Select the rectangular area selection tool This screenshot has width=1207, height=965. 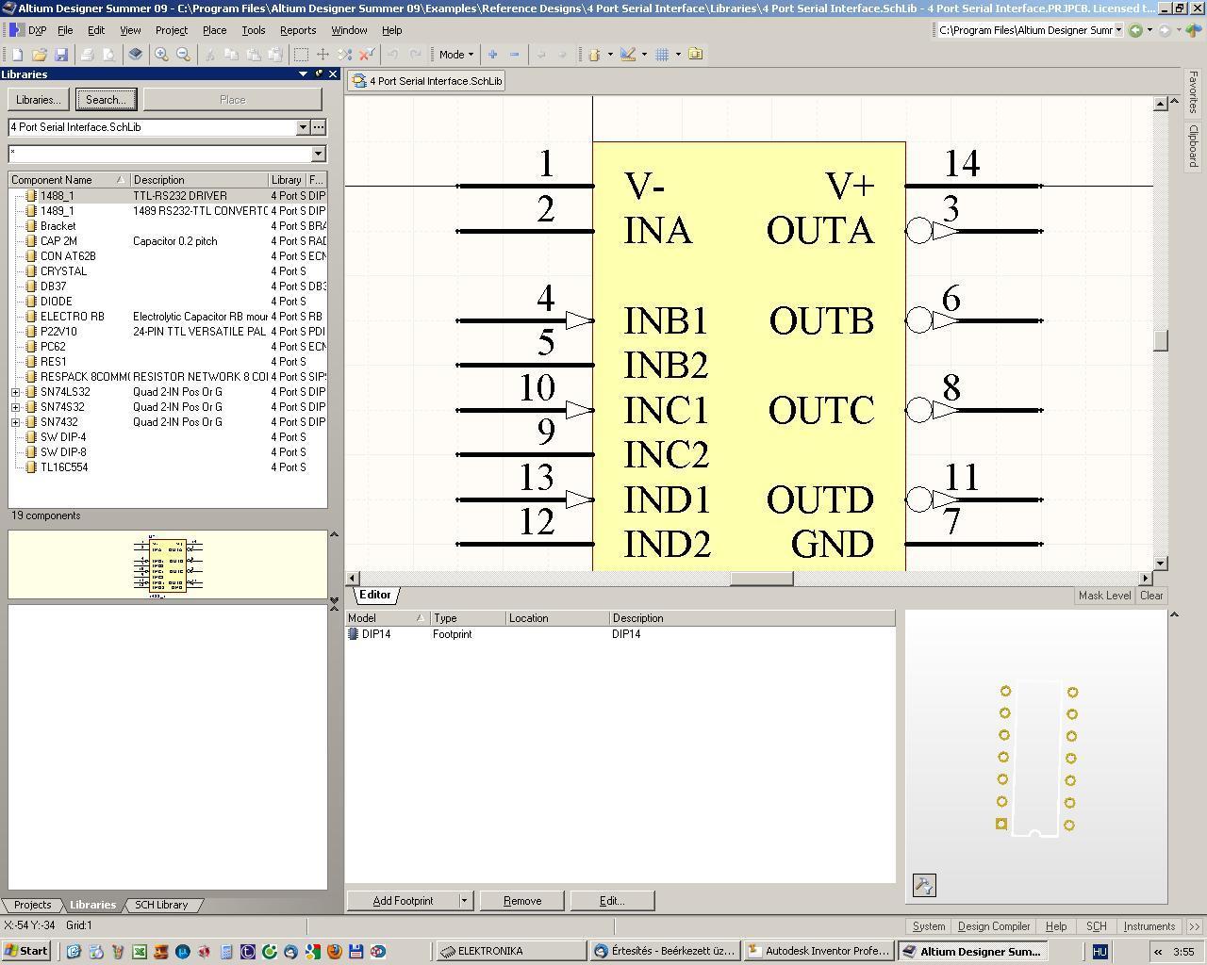(301, 55)
